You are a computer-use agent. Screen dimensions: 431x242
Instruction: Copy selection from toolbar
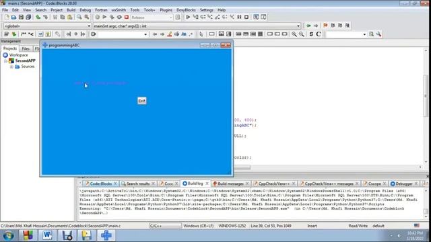tap(63, 17)
